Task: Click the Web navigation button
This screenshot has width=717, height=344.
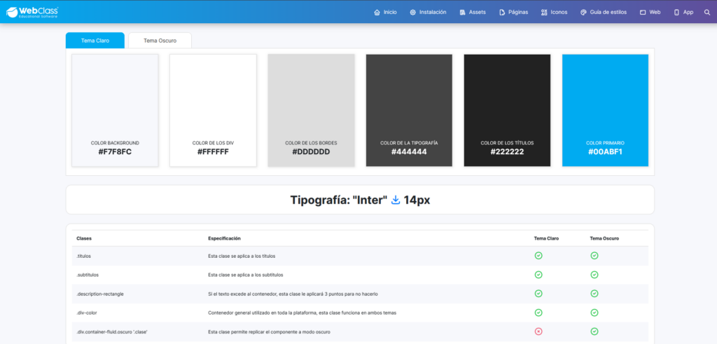Action: [x=650, y=12]
